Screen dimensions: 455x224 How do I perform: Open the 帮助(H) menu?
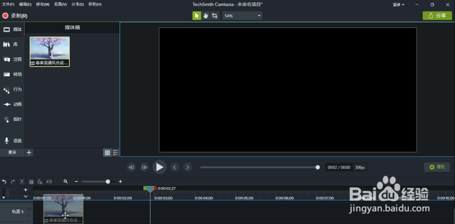[95, 5]
